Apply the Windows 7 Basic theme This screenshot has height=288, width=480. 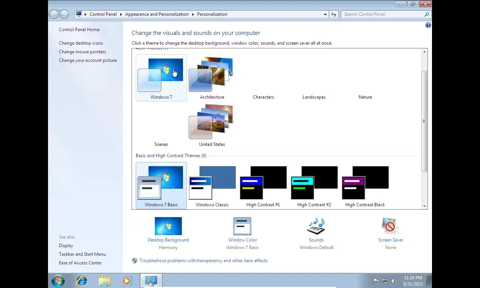(x=161, y=186)
